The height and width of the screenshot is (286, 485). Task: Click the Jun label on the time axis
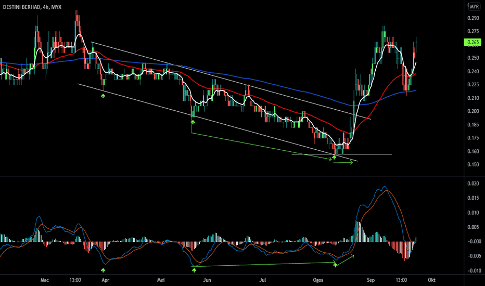(x=207, y=280)
